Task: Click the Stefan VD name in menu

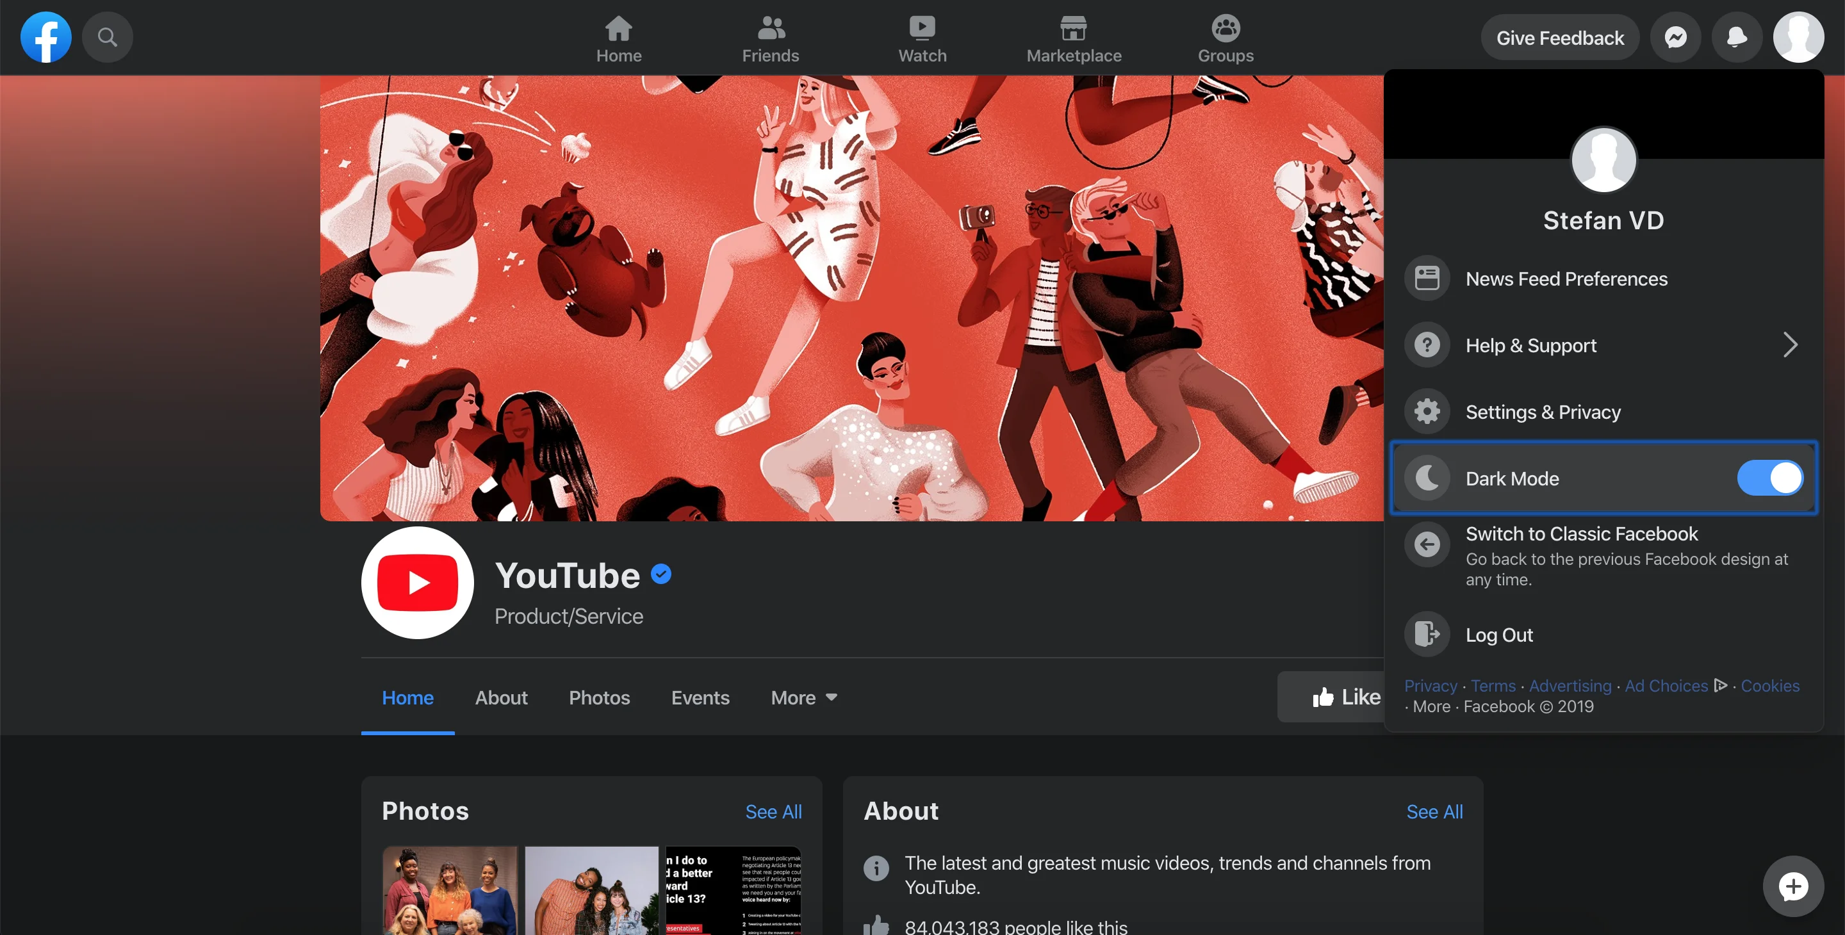Action: tap(1603, 220)
